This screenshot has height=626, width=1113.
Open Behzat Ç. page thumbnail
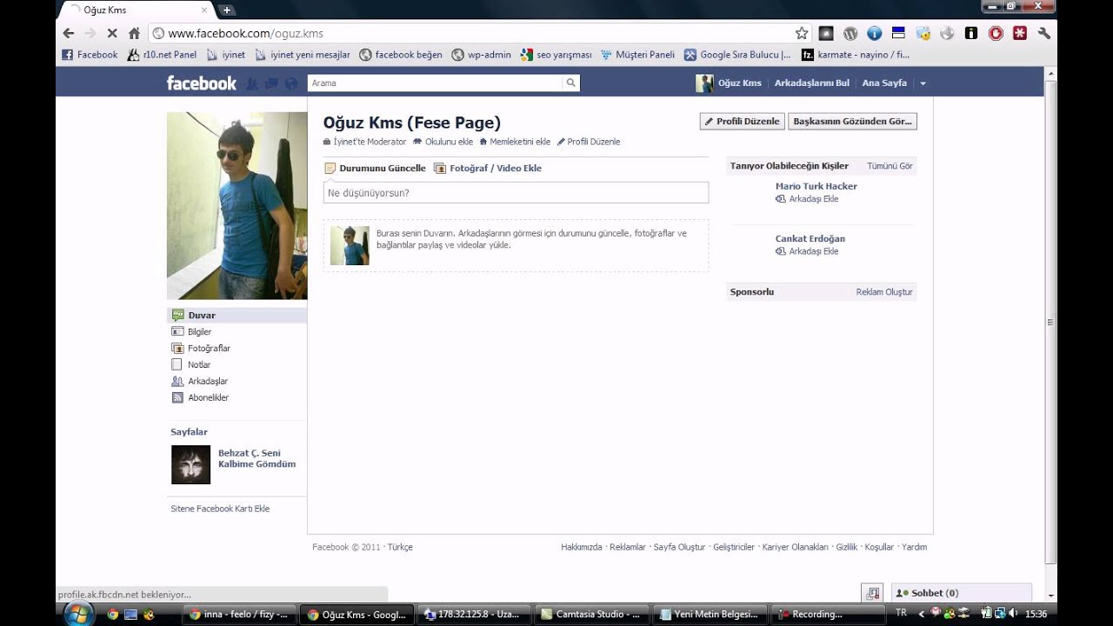click(190, 464)
